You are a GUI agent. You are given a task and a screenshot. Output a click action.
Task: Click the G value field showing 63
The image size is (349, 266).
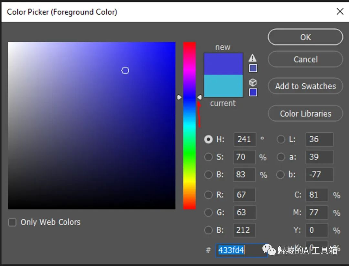point(245,212)
